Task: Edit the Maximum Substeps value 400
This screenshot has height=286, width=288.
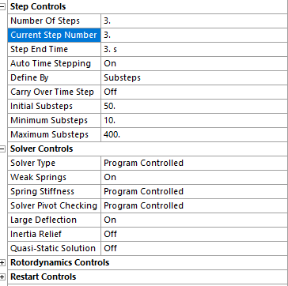Action: [x=195, y=135]
